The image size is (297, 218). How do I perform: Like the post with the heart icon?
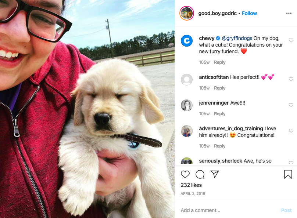[185, 174]
